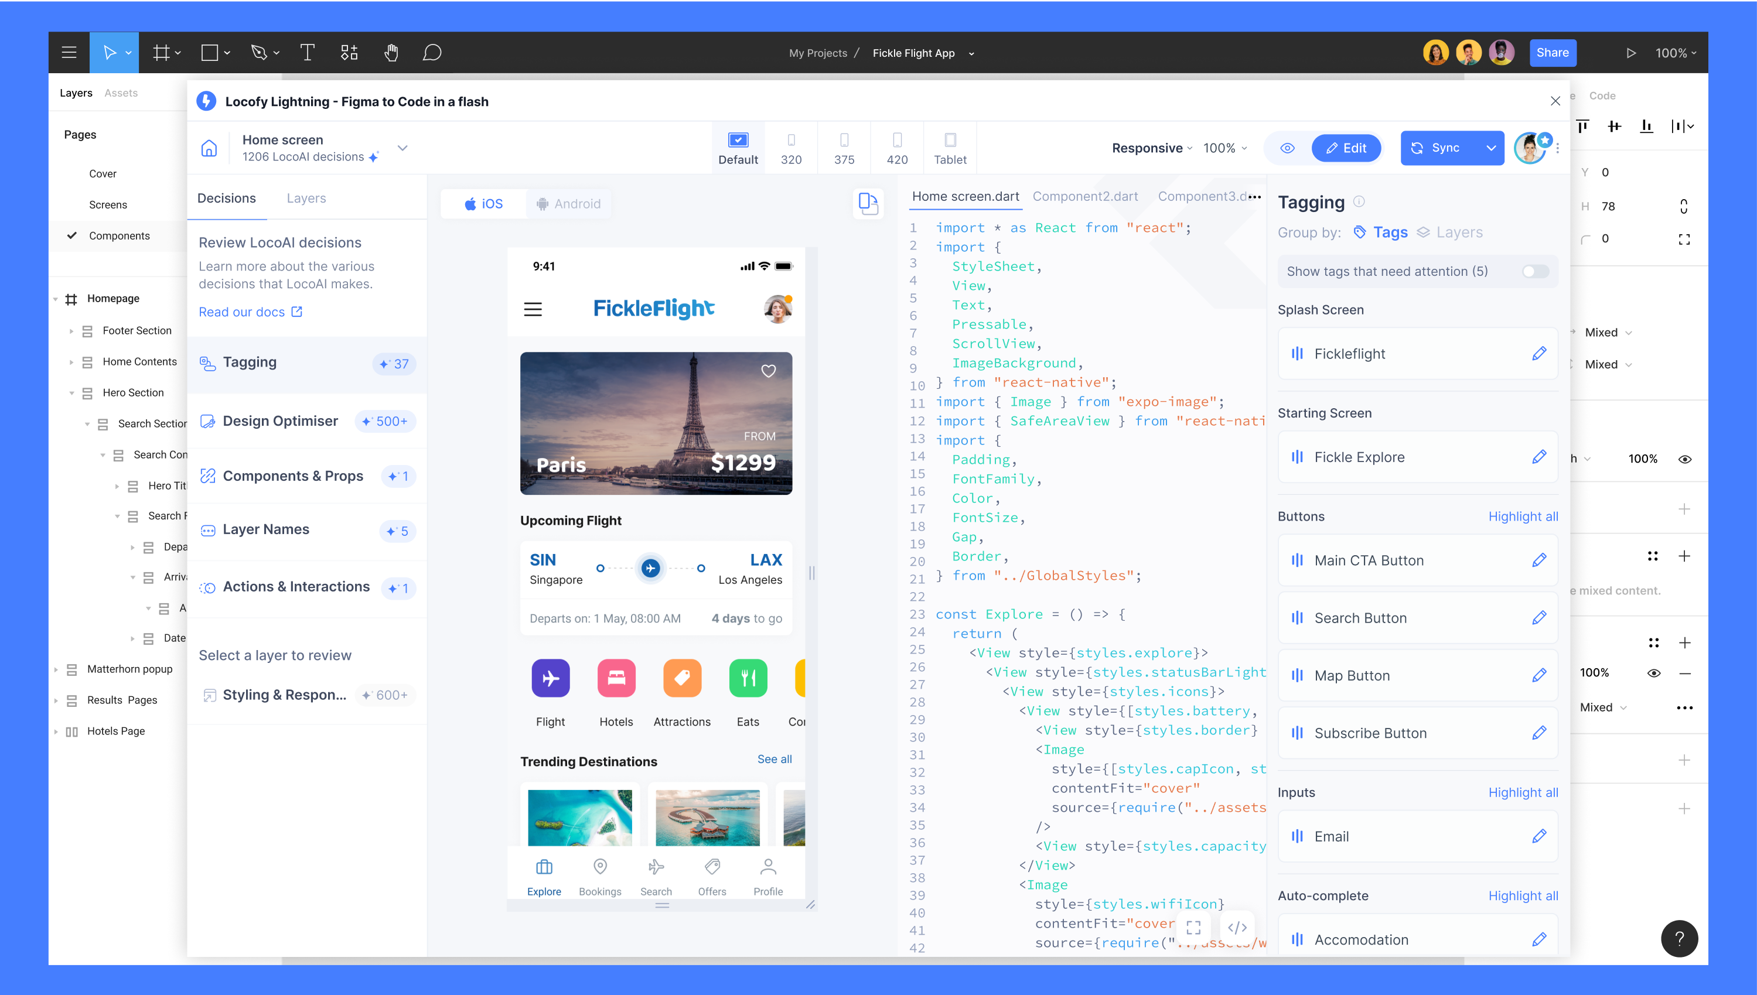Screen dimensions: 1757x995
Task: Open the help question mark button
Action: tap(1679, 938)
